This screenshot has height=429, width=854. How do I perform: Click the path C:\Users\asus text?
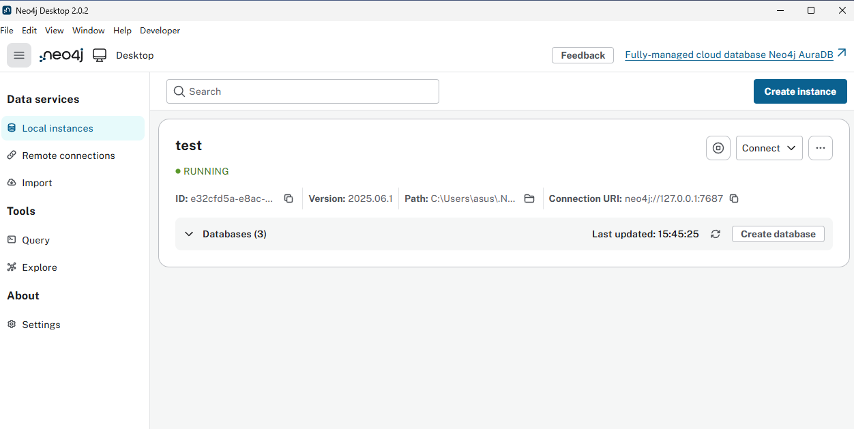coord(473,198)
